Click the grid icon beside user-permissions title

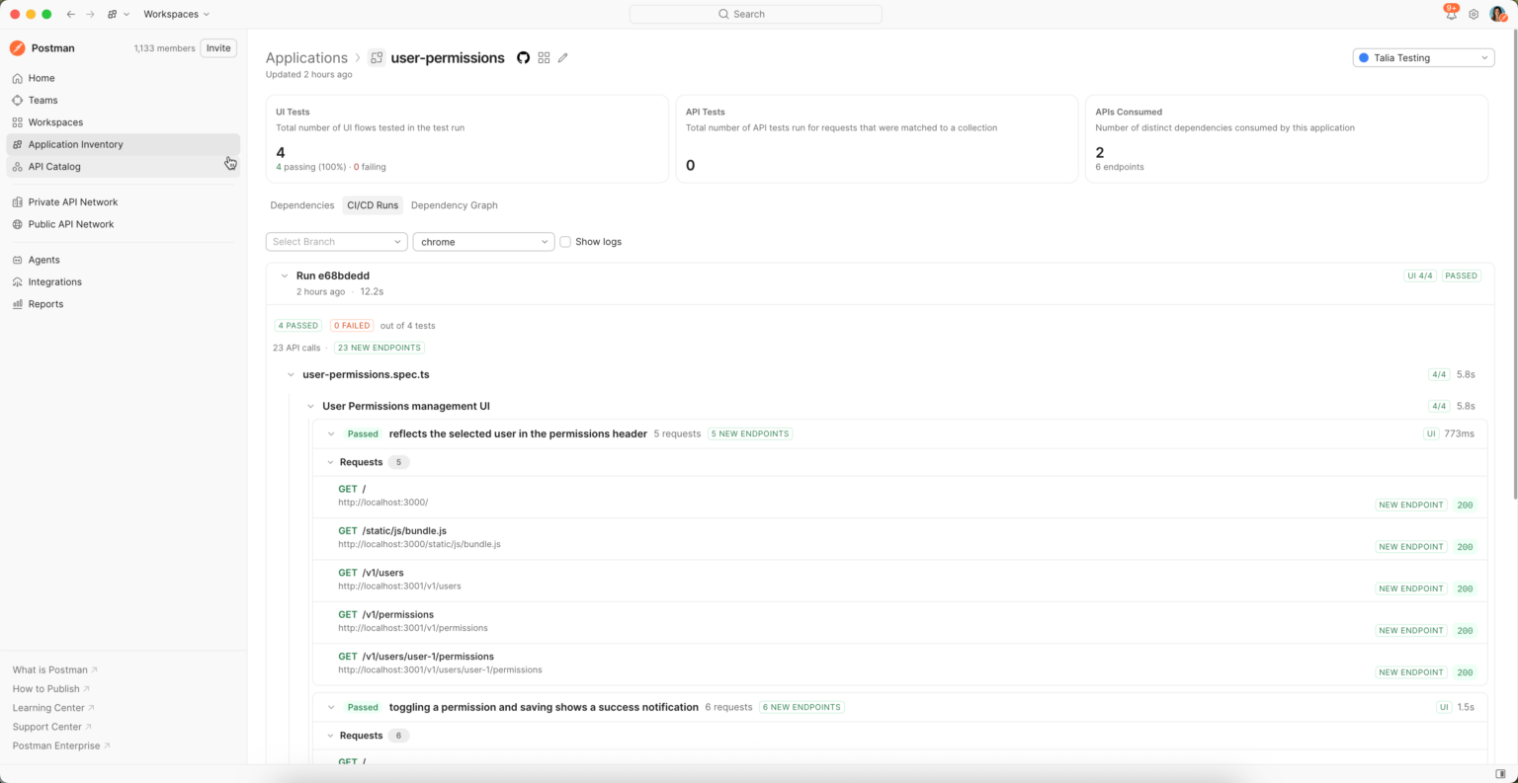click(x=544, y=58)
